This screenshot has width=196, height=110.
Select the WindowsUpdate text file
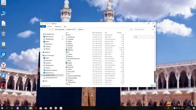[x=72, y=78]
